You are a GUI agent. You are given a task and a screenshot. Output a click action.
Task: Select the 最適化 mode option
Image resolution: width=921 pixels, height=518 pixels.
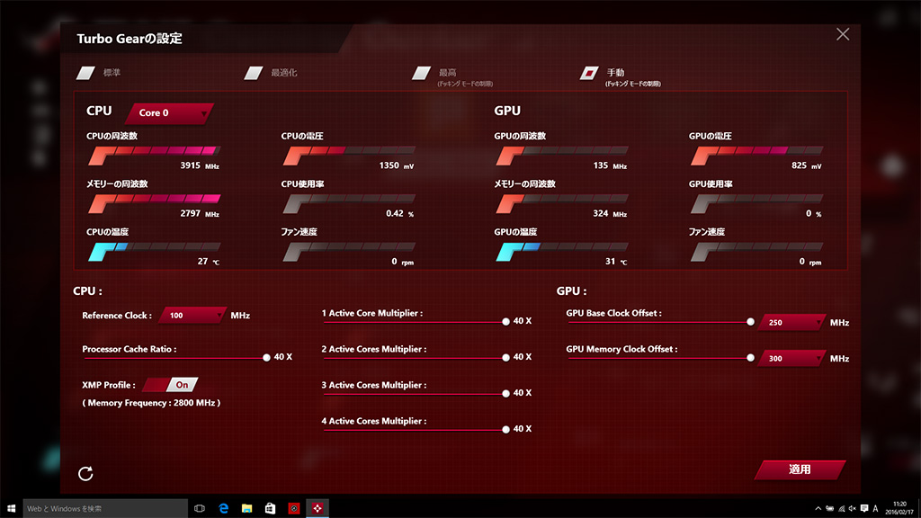(x=254, y=73)
